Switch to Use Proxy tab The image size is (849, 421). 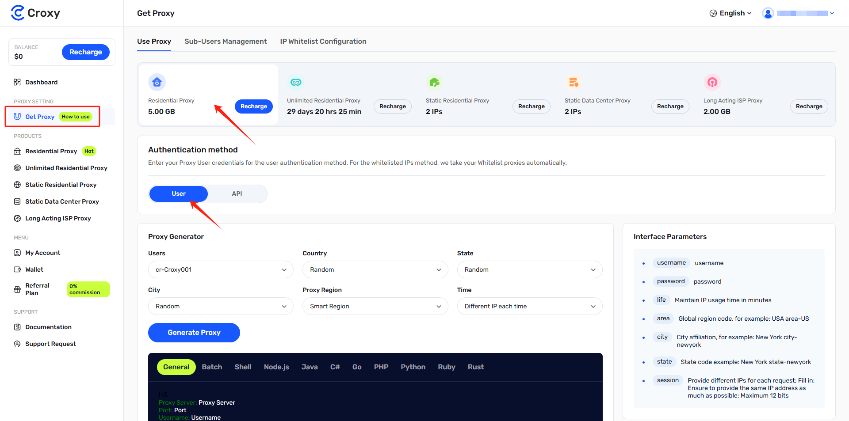154,42
